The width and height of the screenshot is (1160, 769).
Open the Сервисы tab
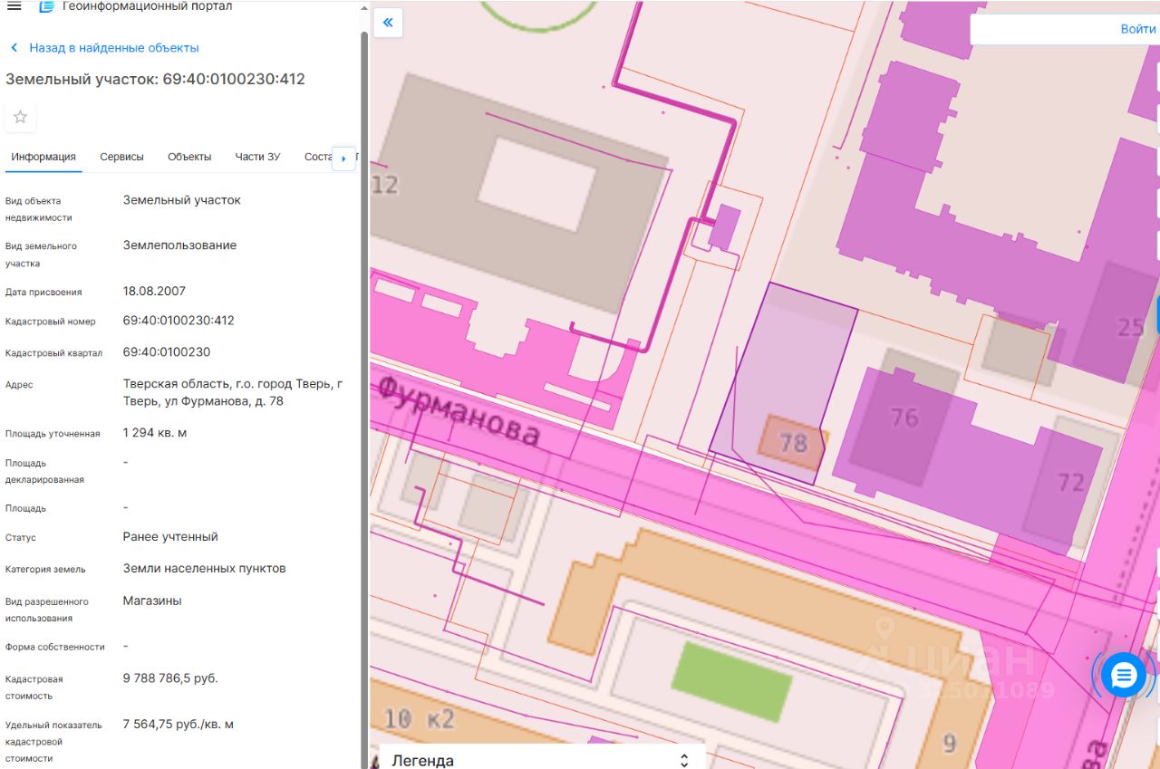pos(121,157)
